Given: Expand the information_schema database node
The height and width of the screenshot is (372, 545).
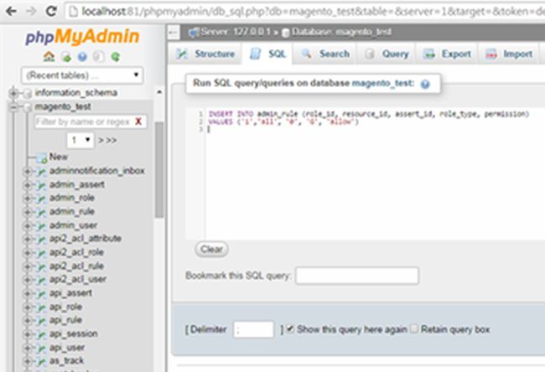Looking at the screenshot, I should pos(13,93).
